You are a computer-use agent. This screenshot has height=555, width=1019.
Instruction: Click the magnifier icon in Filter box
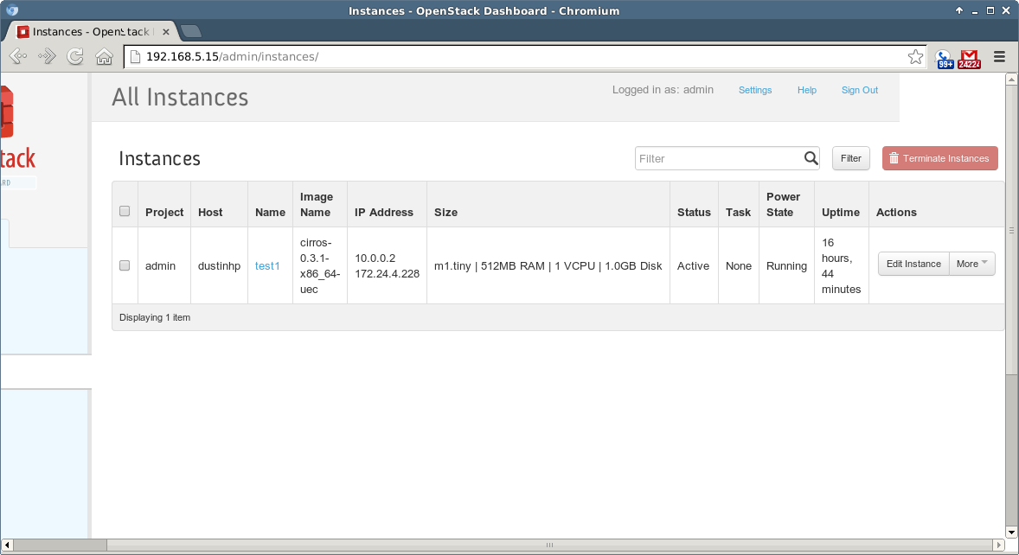click(x=811, y=158)
